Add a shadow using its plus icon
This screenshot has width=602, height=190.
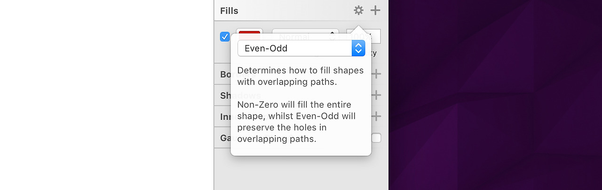coord(376,95)
